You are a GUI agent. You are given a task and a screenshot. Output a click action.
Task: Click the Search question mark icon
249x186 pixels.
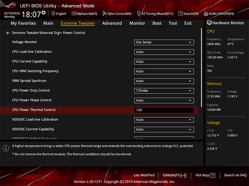[181, 13]
